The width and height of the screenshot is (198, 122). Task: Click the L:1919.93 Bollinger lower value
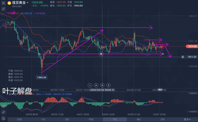pos(39,13)
